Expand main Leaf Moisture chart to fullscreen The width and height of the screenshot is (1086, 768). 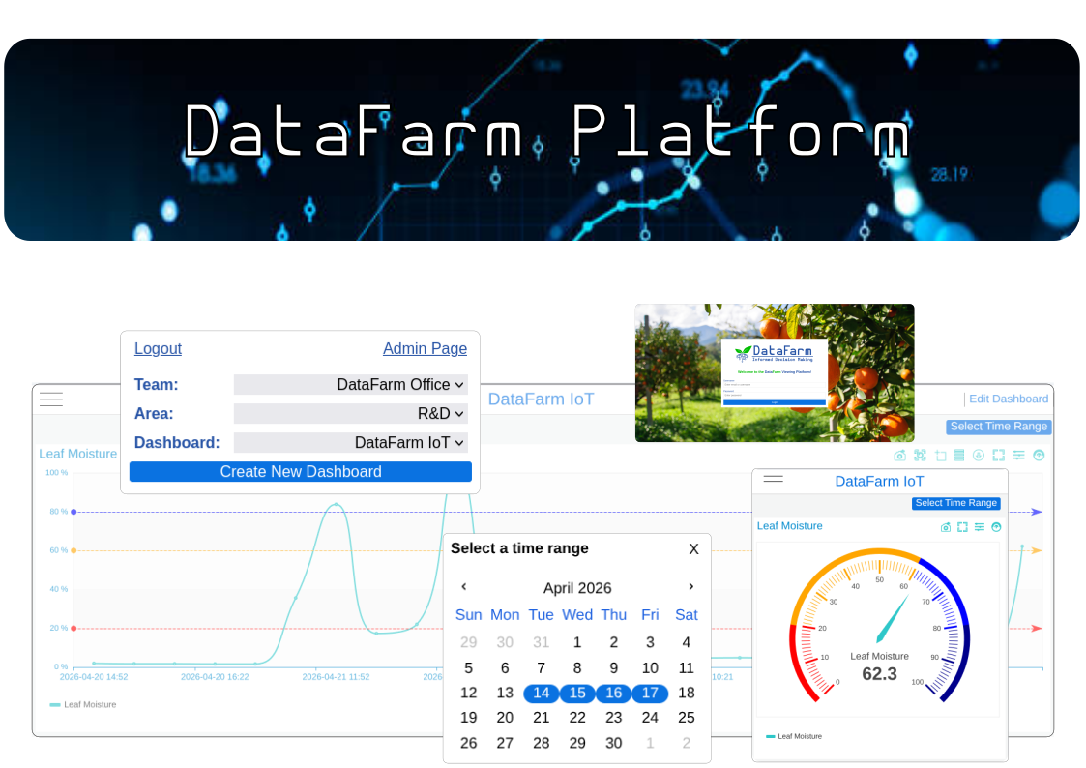click(x=998, y=455)
